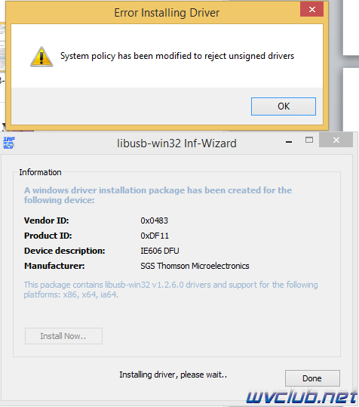Image resolution: width=359 pixels, height=407 pixels.
Task: Maximize the Inf-Wizard window
Action: tap(309, 140)
